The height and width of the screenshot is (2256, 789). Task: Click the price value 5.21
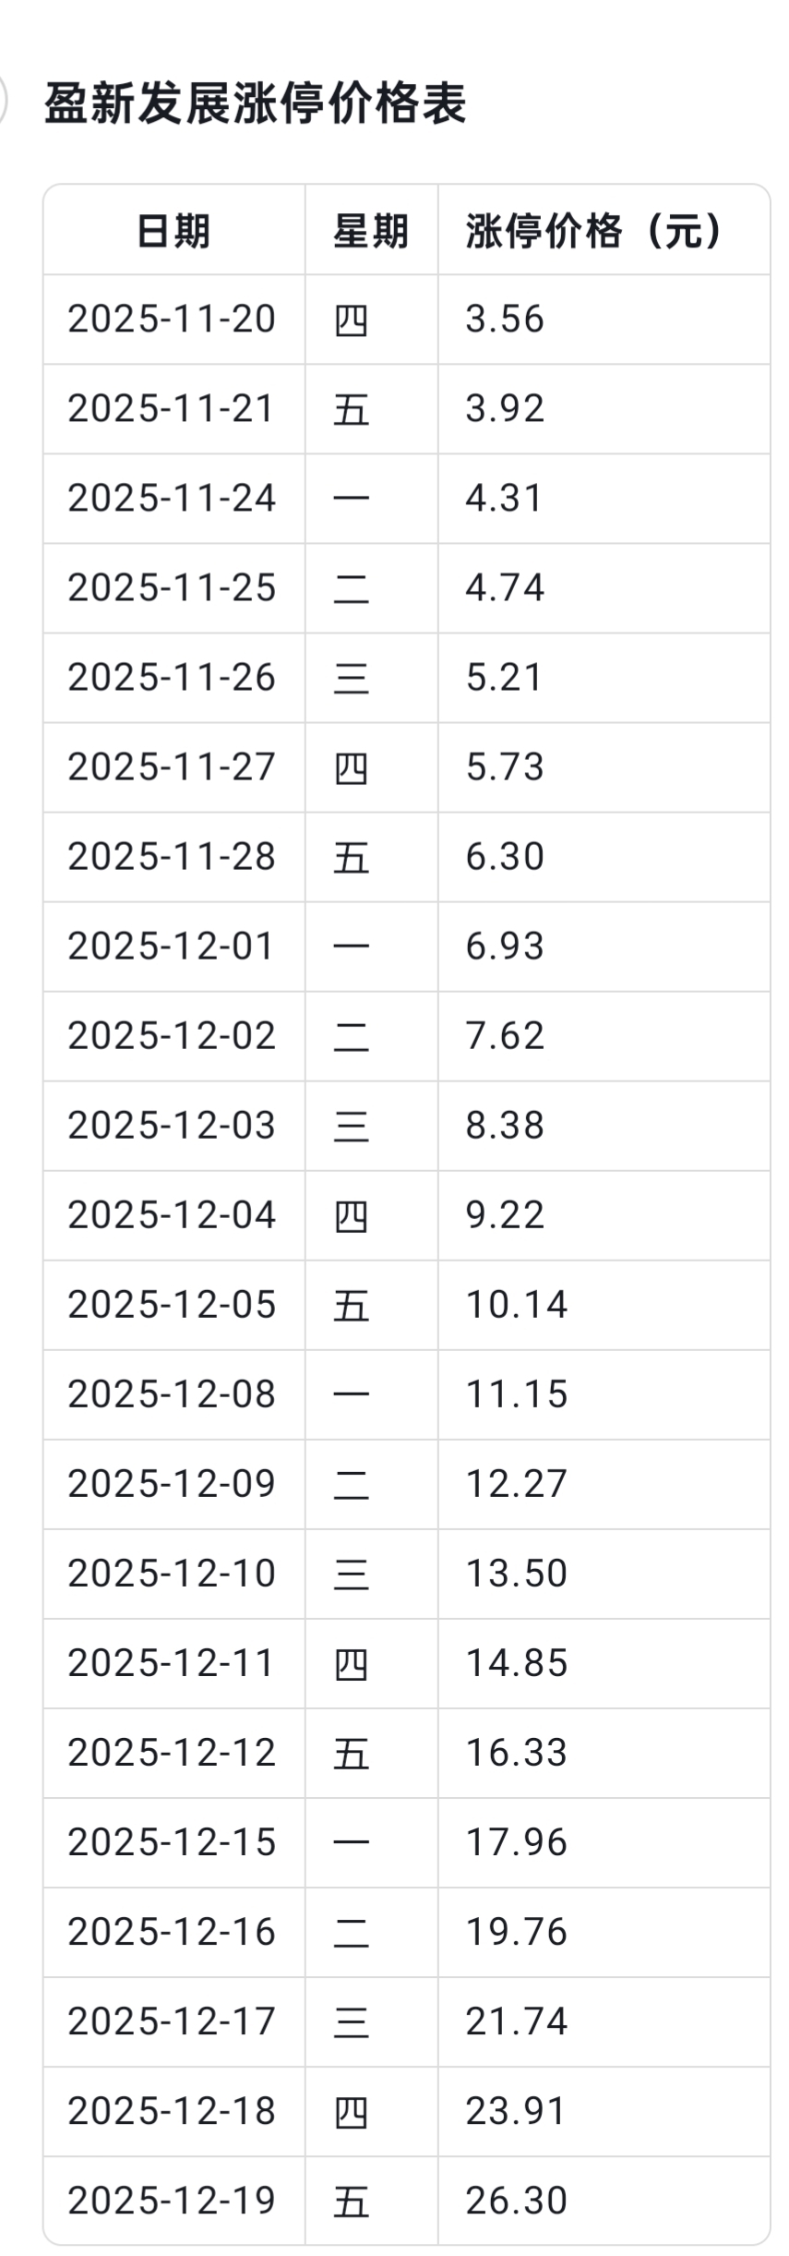504,677
